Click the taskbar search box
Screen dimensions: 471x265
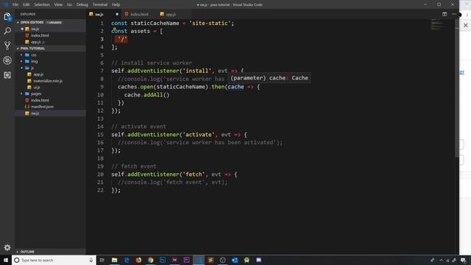pos(54,260)
